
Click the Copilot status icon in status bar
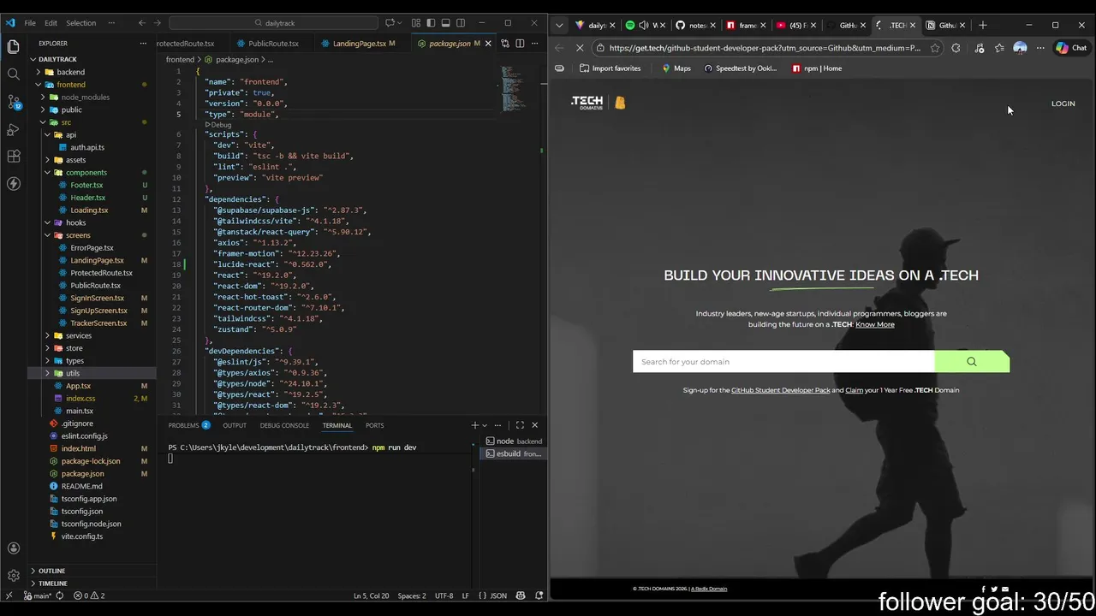tap(521, 595)
